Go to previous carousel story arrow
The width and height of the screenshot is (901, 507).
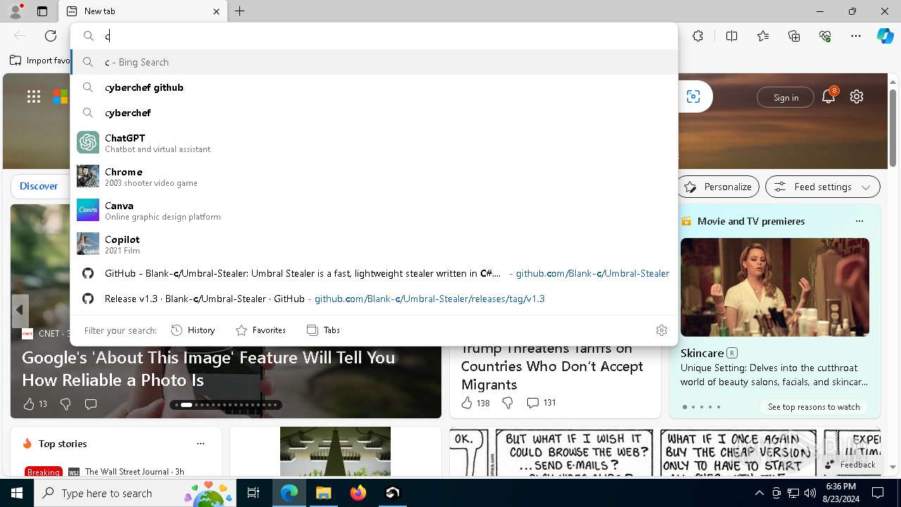click(x=20, y=310)
